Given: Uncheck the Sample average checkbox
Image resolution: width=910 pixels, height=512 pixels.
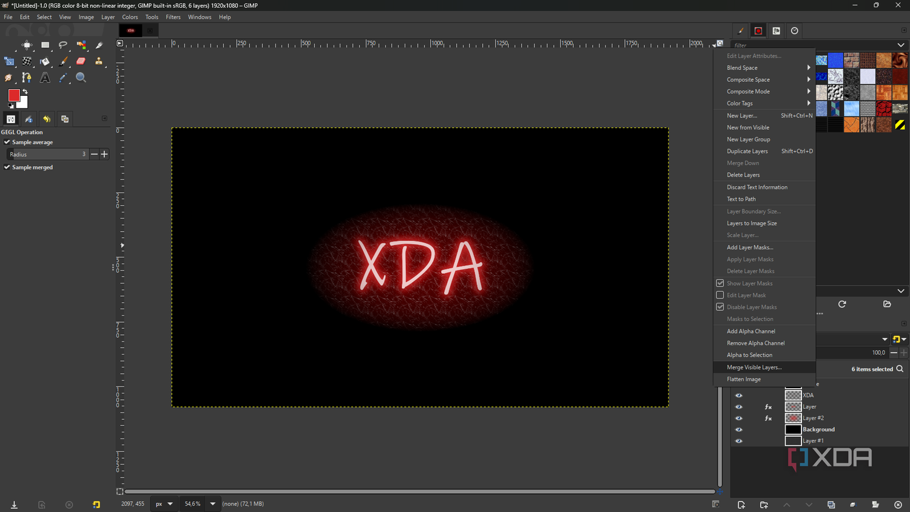Looking at the screenshot, I should pyautogui.click(x=7, y=142).
